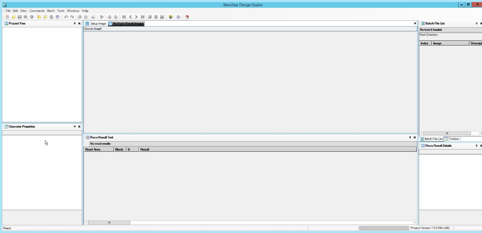This screenshot has width=482, height=233.
Task: Click left arrow of Reco Result Text scrollbar
Action: (x=86, y=223)
